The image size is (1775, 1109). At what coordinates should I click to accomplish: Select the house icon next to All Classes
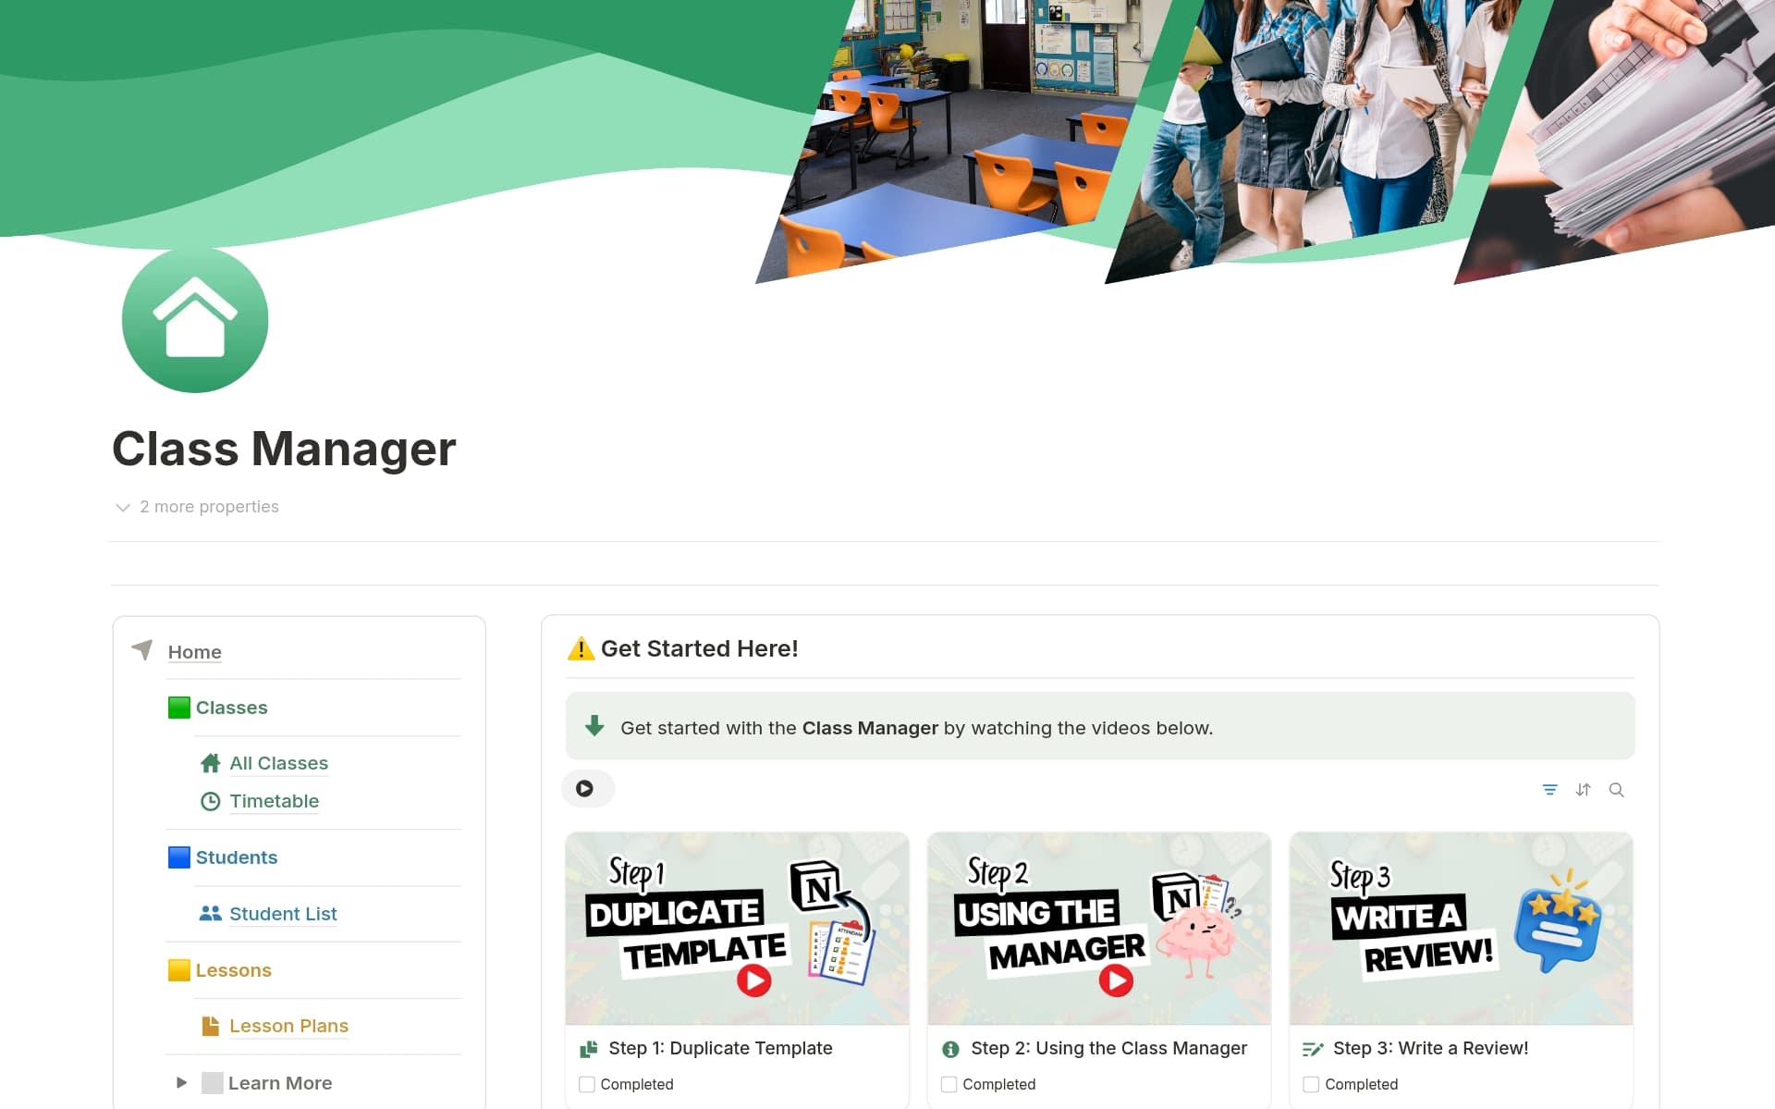tap(211, 762)
